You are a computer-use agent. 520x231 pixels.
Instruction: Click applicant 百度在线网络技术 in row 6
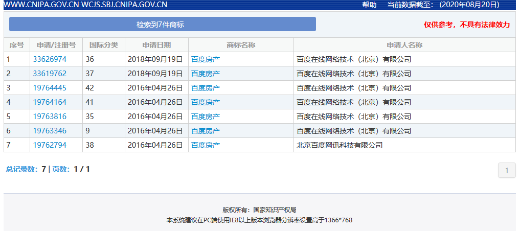(354, 131)
